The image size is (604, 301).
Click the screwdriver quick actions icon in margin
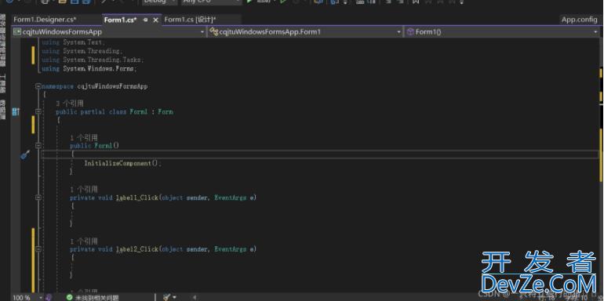[25, 155]
